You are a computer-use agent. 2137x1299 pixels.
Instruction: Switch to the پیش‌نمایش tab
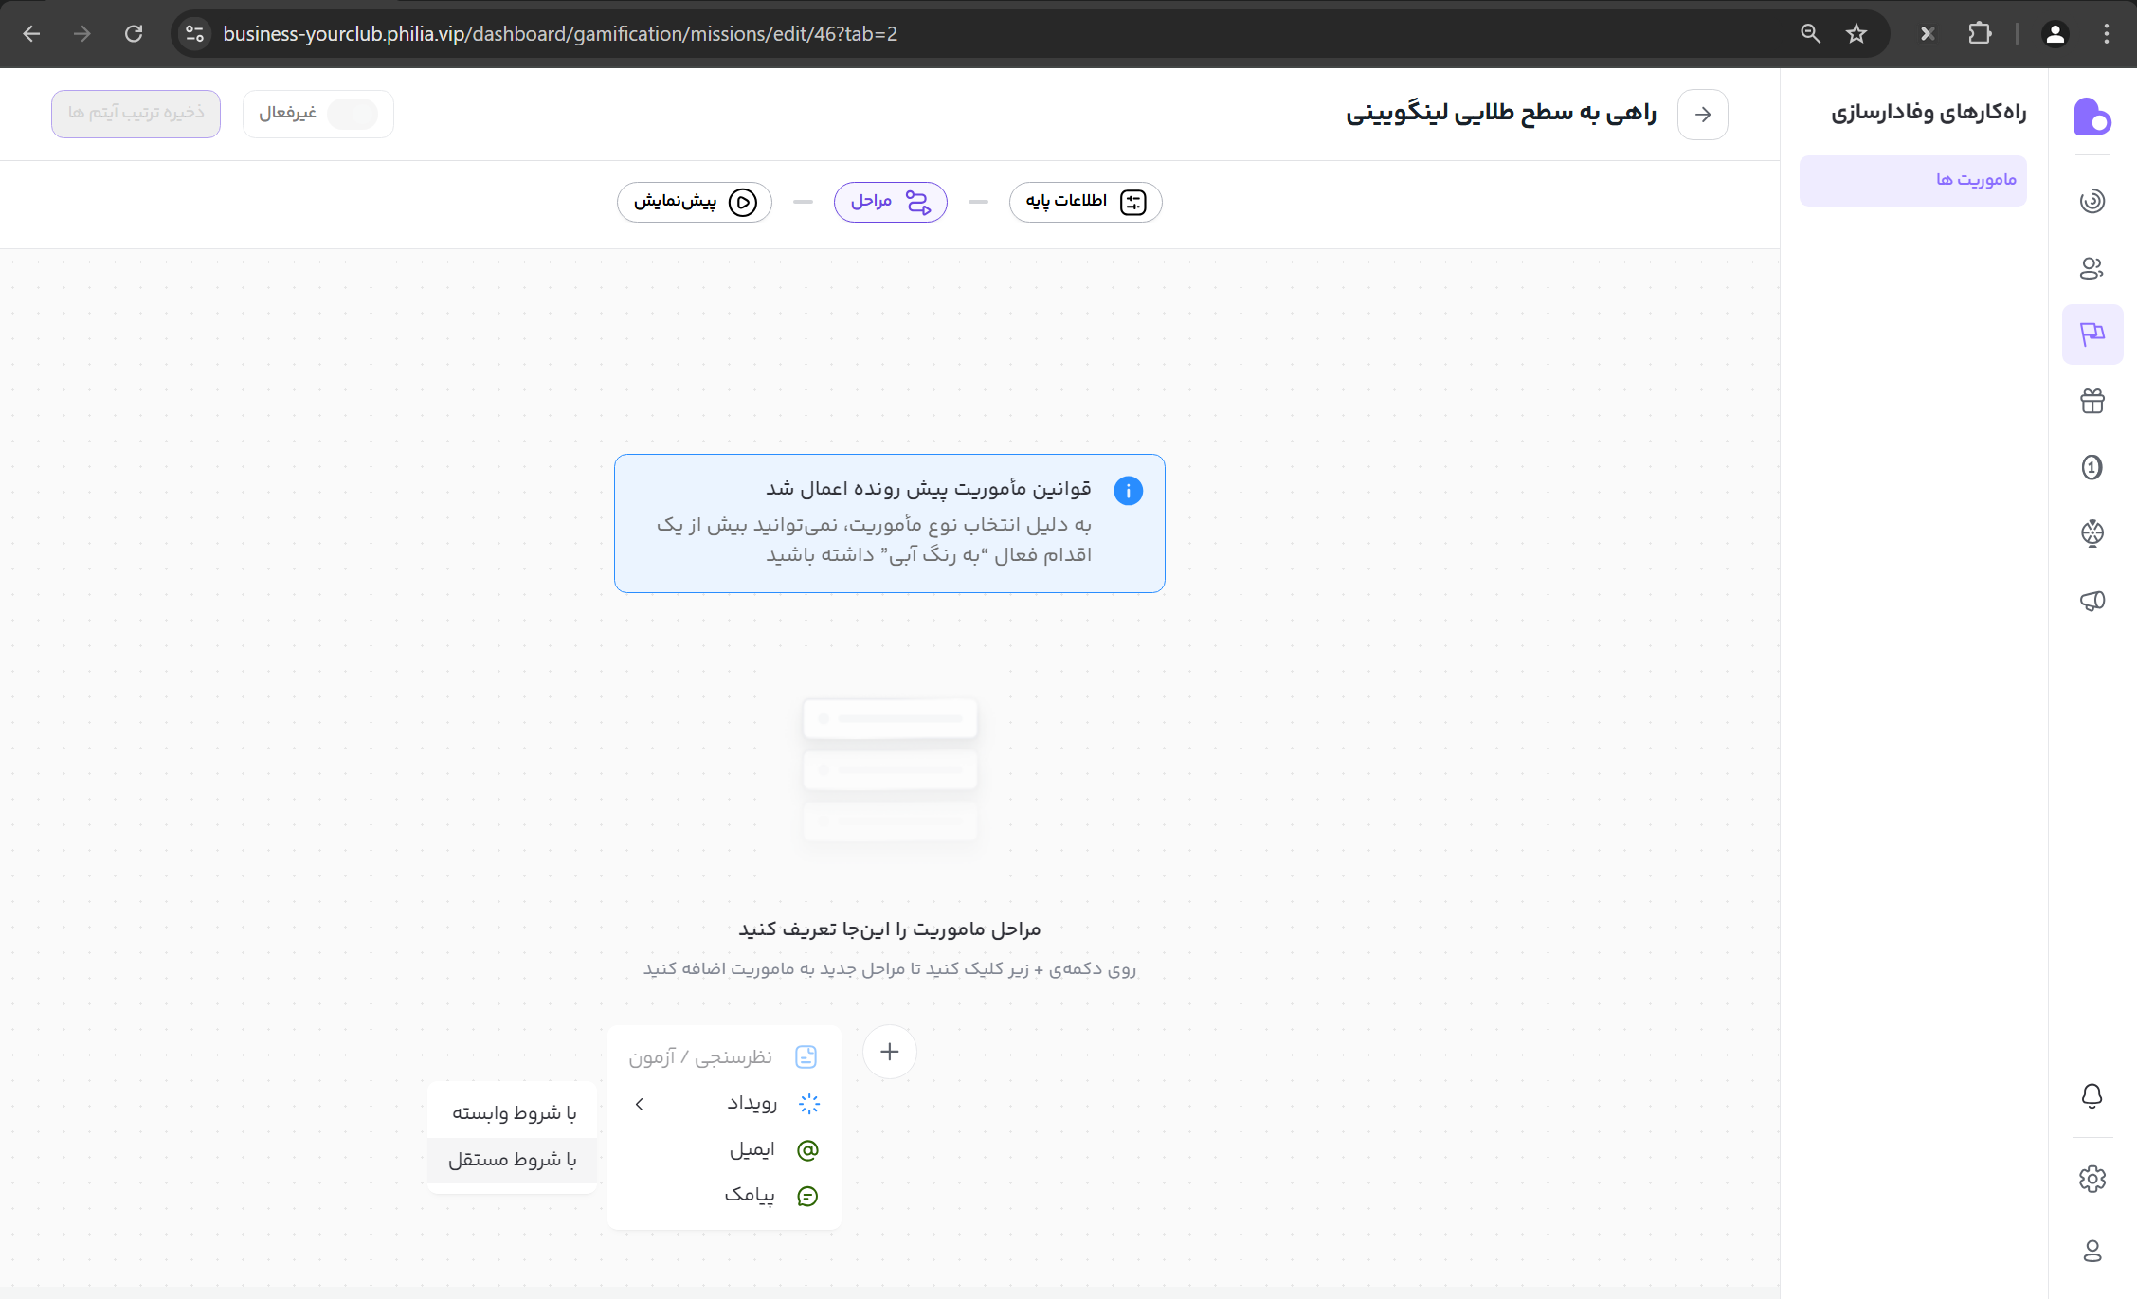point(694,202)
